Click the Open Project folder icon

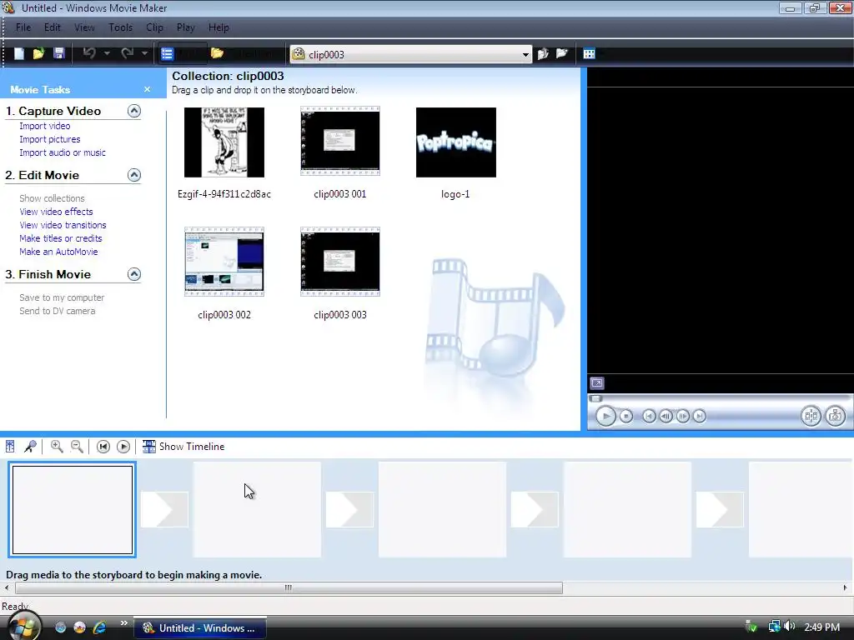(x=38, y=53)
